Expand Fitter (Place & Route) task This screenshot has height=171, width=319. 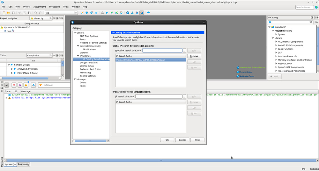[x=12, y=73]
